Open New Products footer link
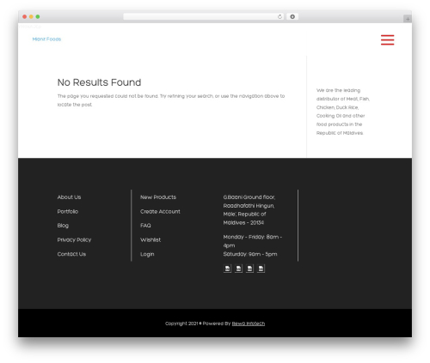Screen dimensions: 430x363 158,197
